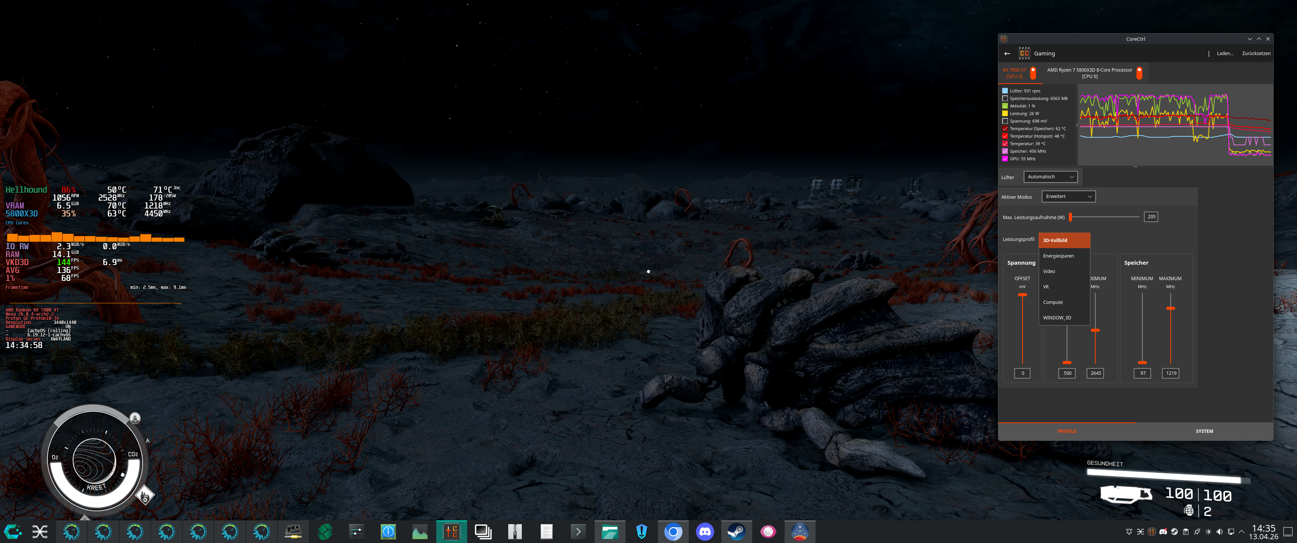Uncheck the Lüfter rpm graph checkbox
The image size is (1297, 543).
1005,90
